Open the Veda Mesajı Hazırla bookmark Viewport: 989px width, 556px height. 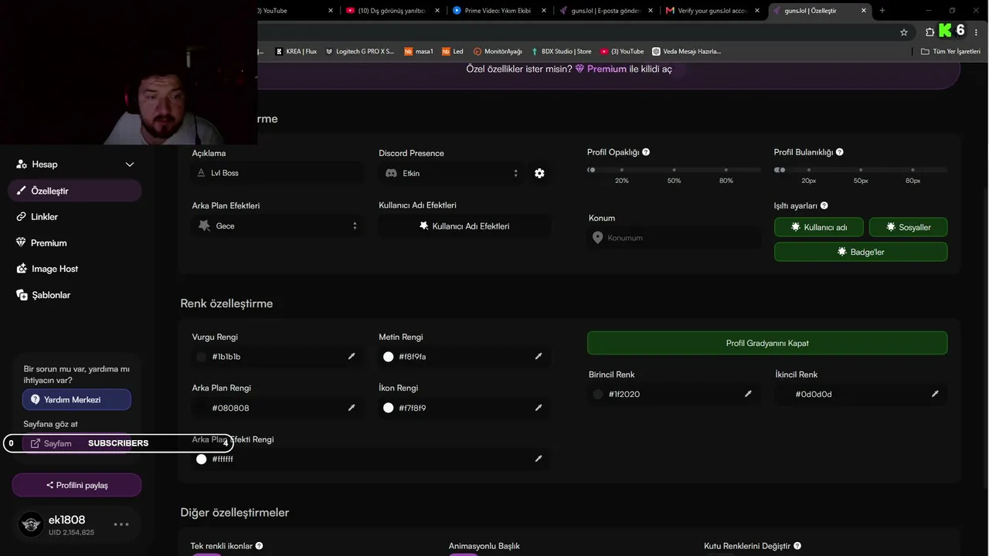click(x=686, y=51)
